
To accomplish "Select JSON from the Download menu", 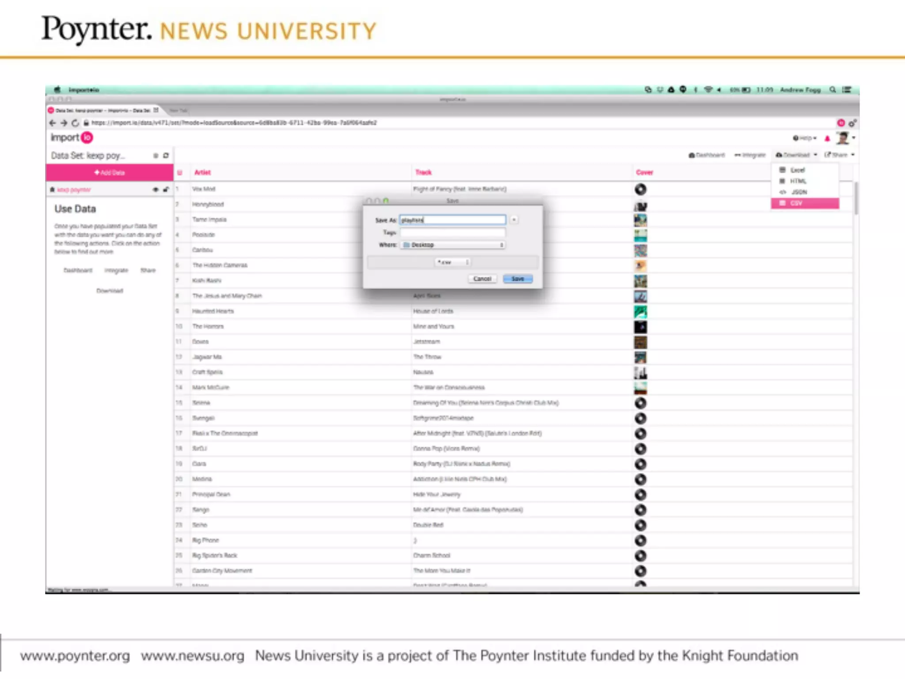I will pyautogui.click(x=799, y=192).
